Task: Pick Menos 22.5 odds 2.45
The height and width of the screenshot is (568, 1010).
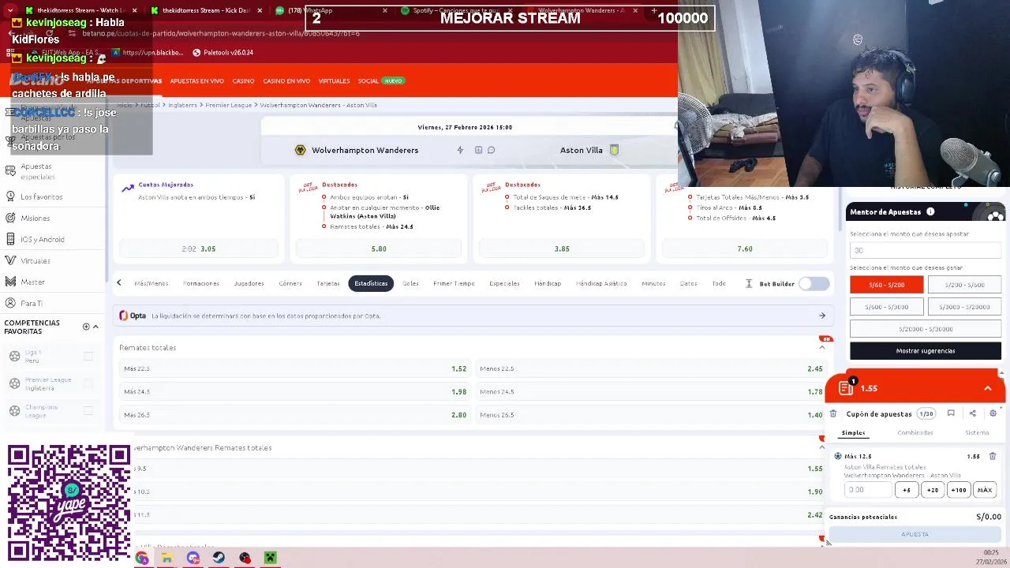Action: (651, 368)
